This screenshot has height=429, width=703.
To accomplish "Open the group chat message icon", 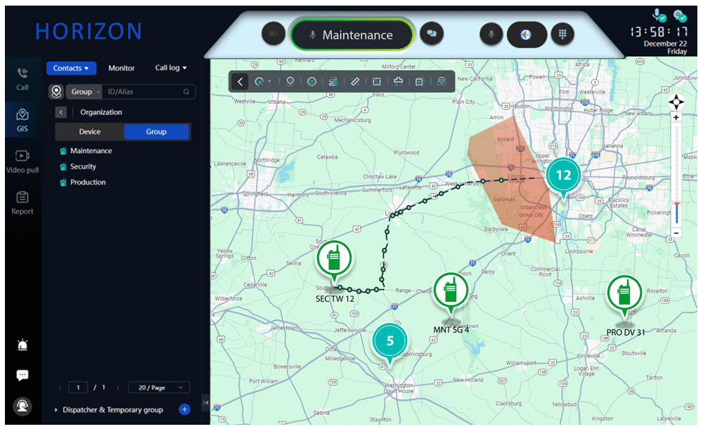I will pos(432,34).
